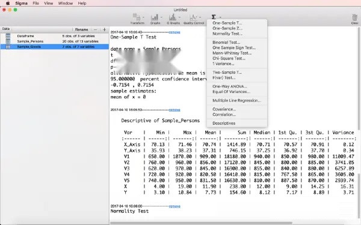Viewport: 361px width, 225px height.
Task: Click the Sample_Persons table icon
Action: pyautogui.click(x=8, y=41)
